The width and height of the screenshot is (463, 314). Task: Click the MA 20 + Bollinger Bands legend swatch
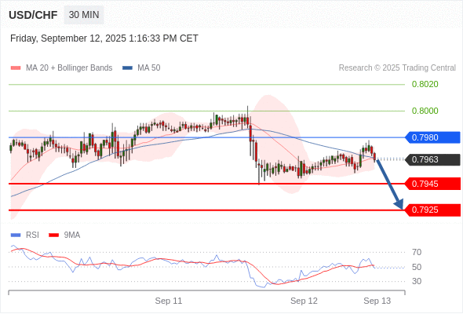click(x=16, y=68)
